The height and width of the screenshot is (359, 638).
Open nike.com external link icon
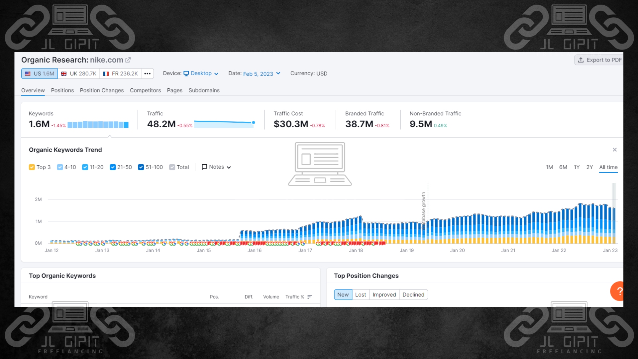(128, 60)
